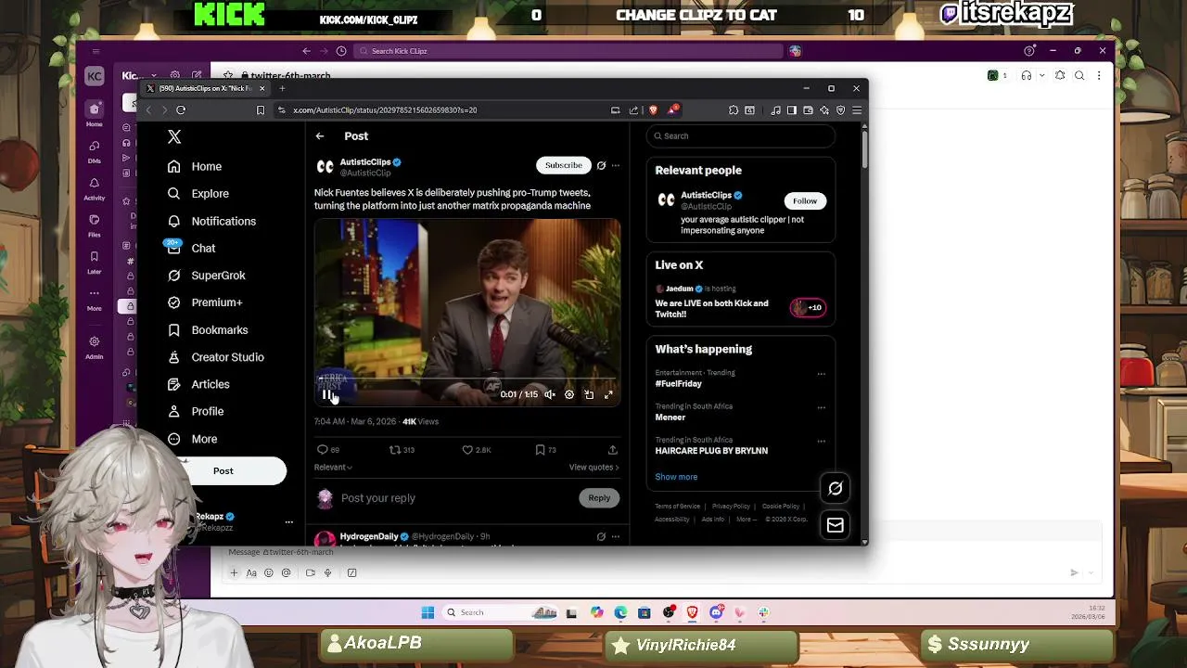The width and height of the screenshot is (1187, 668).
Task: Open View quotes link
Action: pos(593,468)
